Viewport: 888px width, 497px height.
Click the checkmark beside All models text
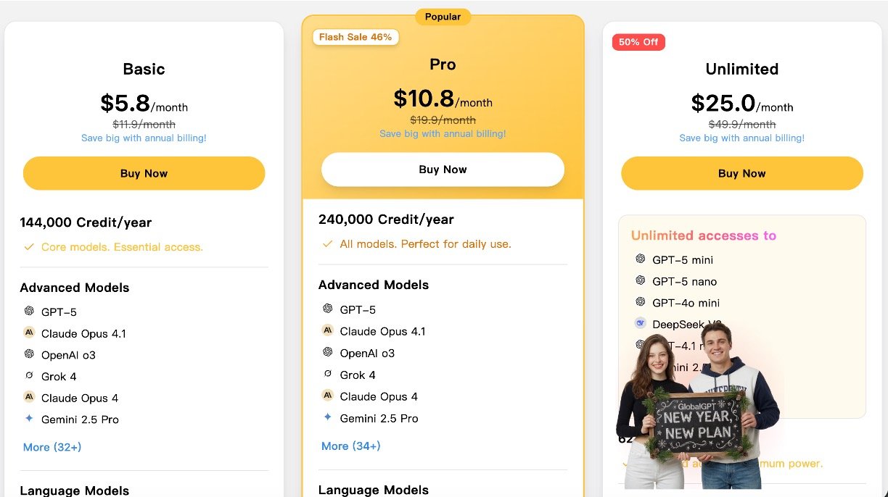click(x=328, y=244)
